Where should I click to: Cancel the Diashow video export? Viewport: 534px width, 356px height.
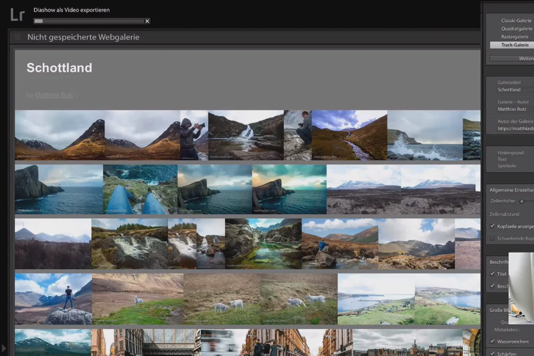(x=147, y=21)
